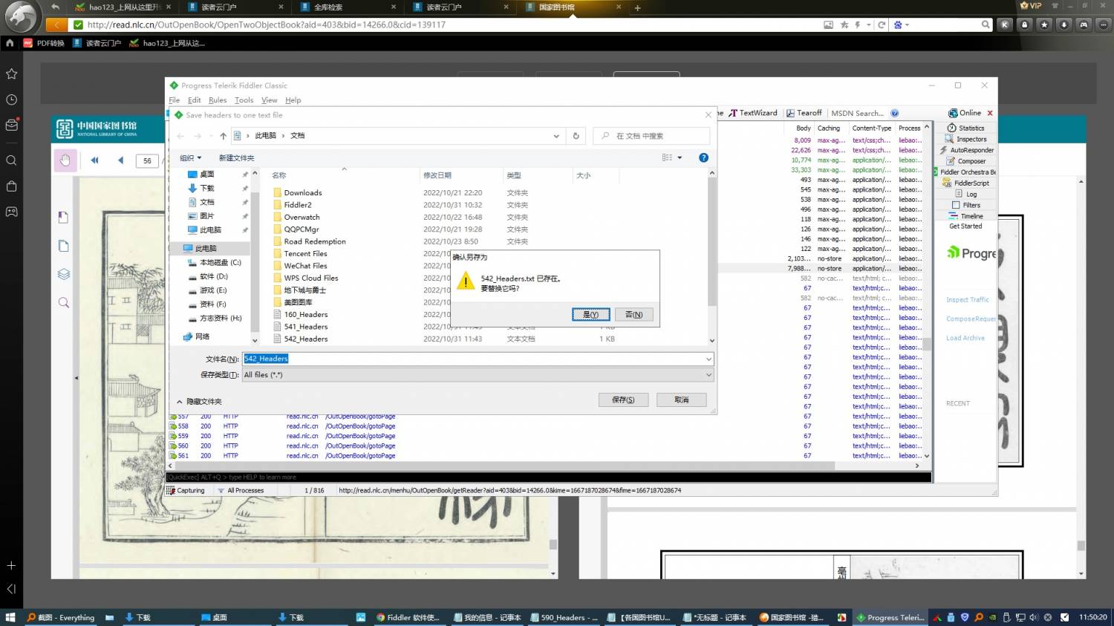Open the layers icon in reader sidebar

point(64,274)
